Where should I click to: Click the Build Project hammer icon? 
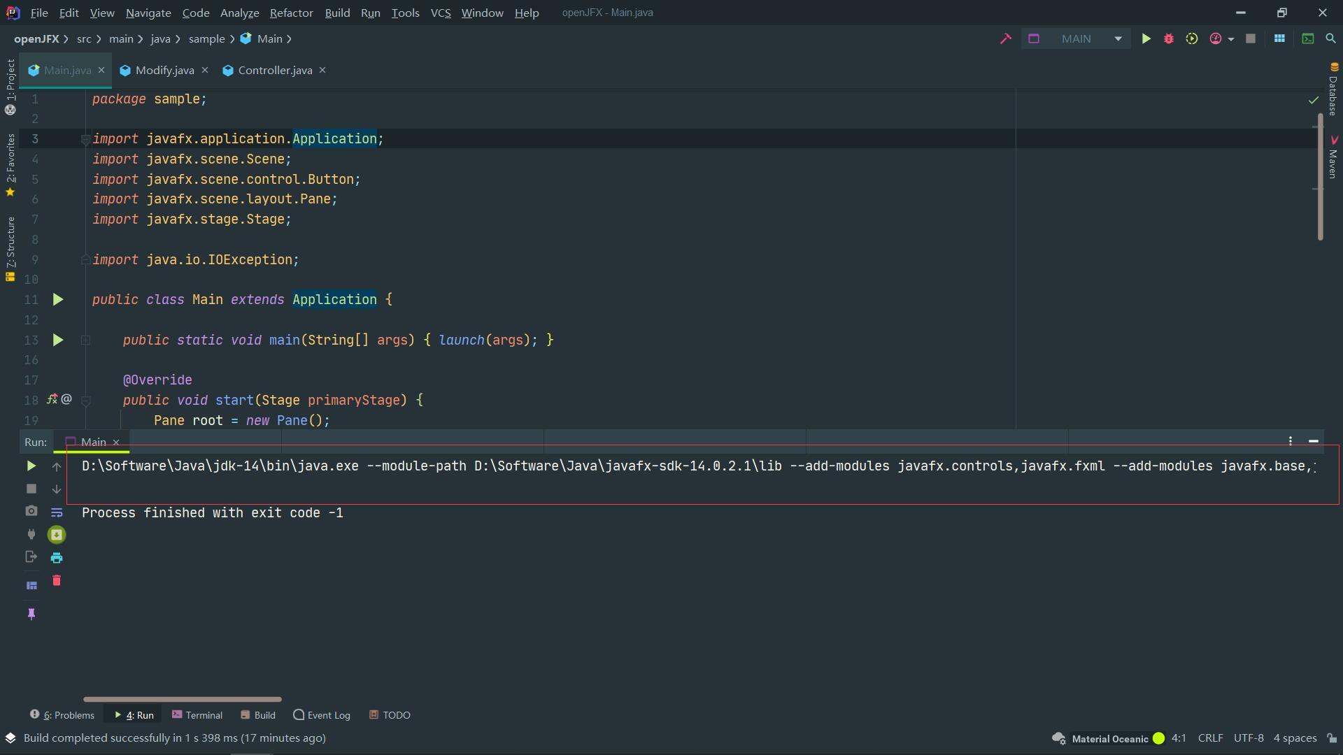(x=1005, y=39)
